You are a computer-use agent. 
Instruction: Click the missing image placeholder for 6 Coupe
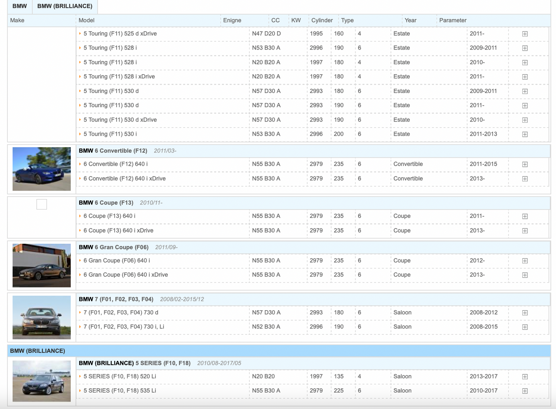42,204
